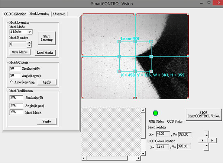The image size is (223, 163).
Task: Click scroll-up arrow of preview panel scrollbar
Action: click(142, 110)
